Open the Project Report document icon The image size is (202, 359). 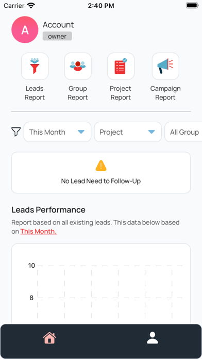(121, 66)
